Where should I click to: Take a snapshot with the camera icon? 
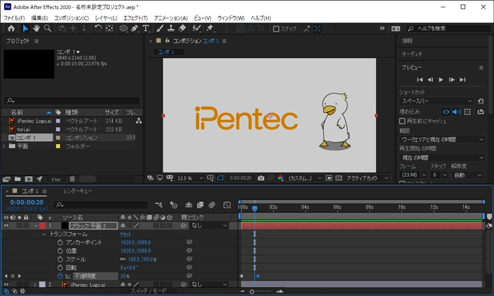261,178
